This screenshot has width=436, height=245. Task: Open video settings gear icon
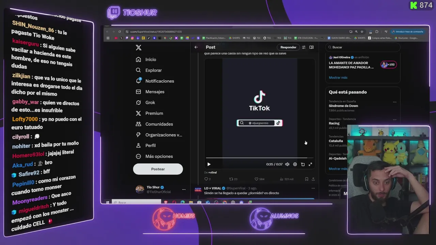coord(295,164)
